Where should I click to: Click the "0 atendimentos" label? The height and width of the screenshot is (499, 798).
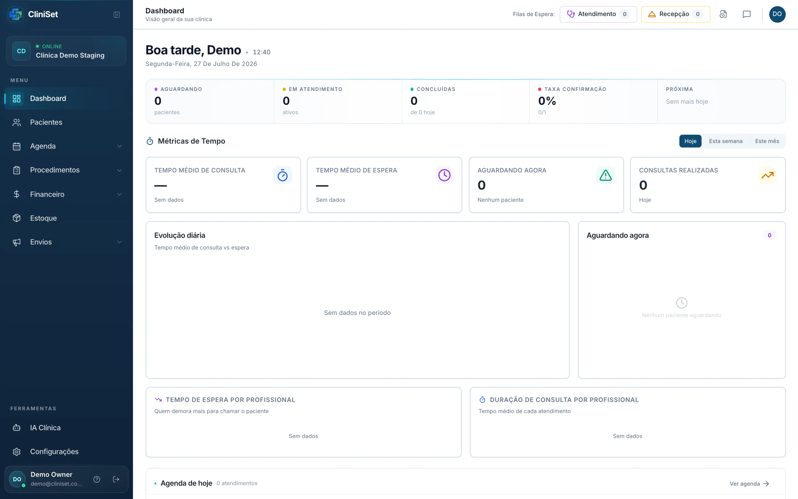237,483
